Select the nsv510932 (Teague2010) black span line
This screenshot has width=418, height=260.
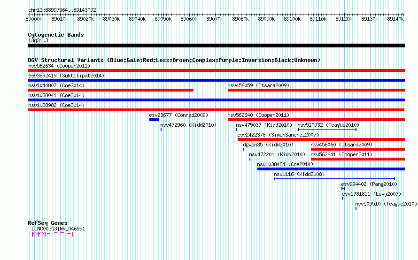click(327, 130)
